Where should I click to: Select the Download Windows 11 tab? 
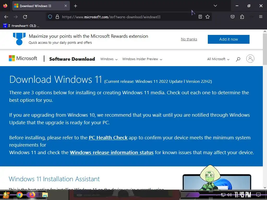tap(41, 6)
